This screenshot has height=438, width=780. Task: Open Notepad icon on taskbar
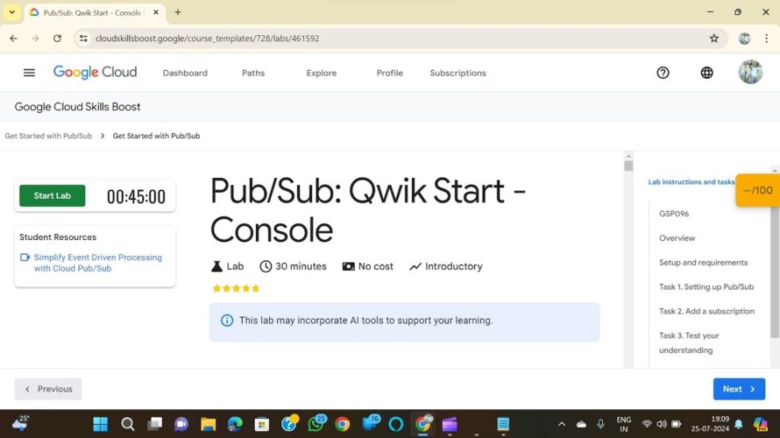tap(503, 424)
